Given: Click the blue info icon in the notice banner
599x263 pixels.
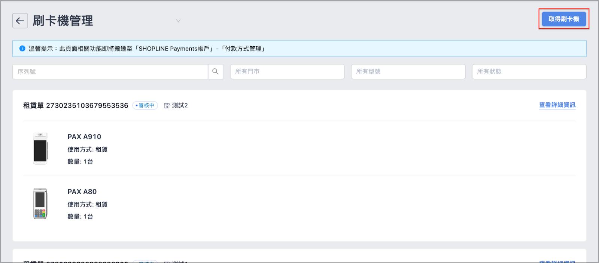Looking at the screenshot, I should [x=22, y=49].
